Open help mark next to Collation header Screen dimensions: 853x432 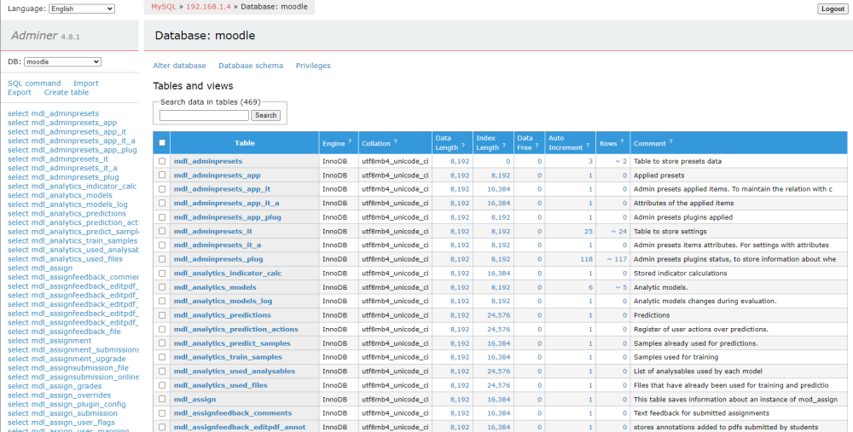click(396, 141)
